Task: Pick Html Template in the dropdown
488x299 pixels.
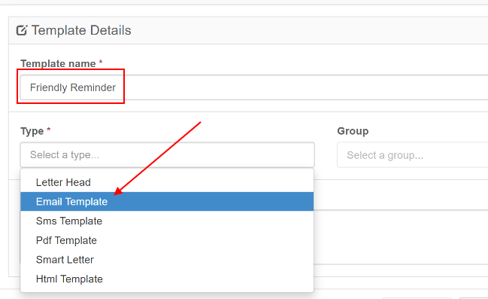Action: click(167, 279)
